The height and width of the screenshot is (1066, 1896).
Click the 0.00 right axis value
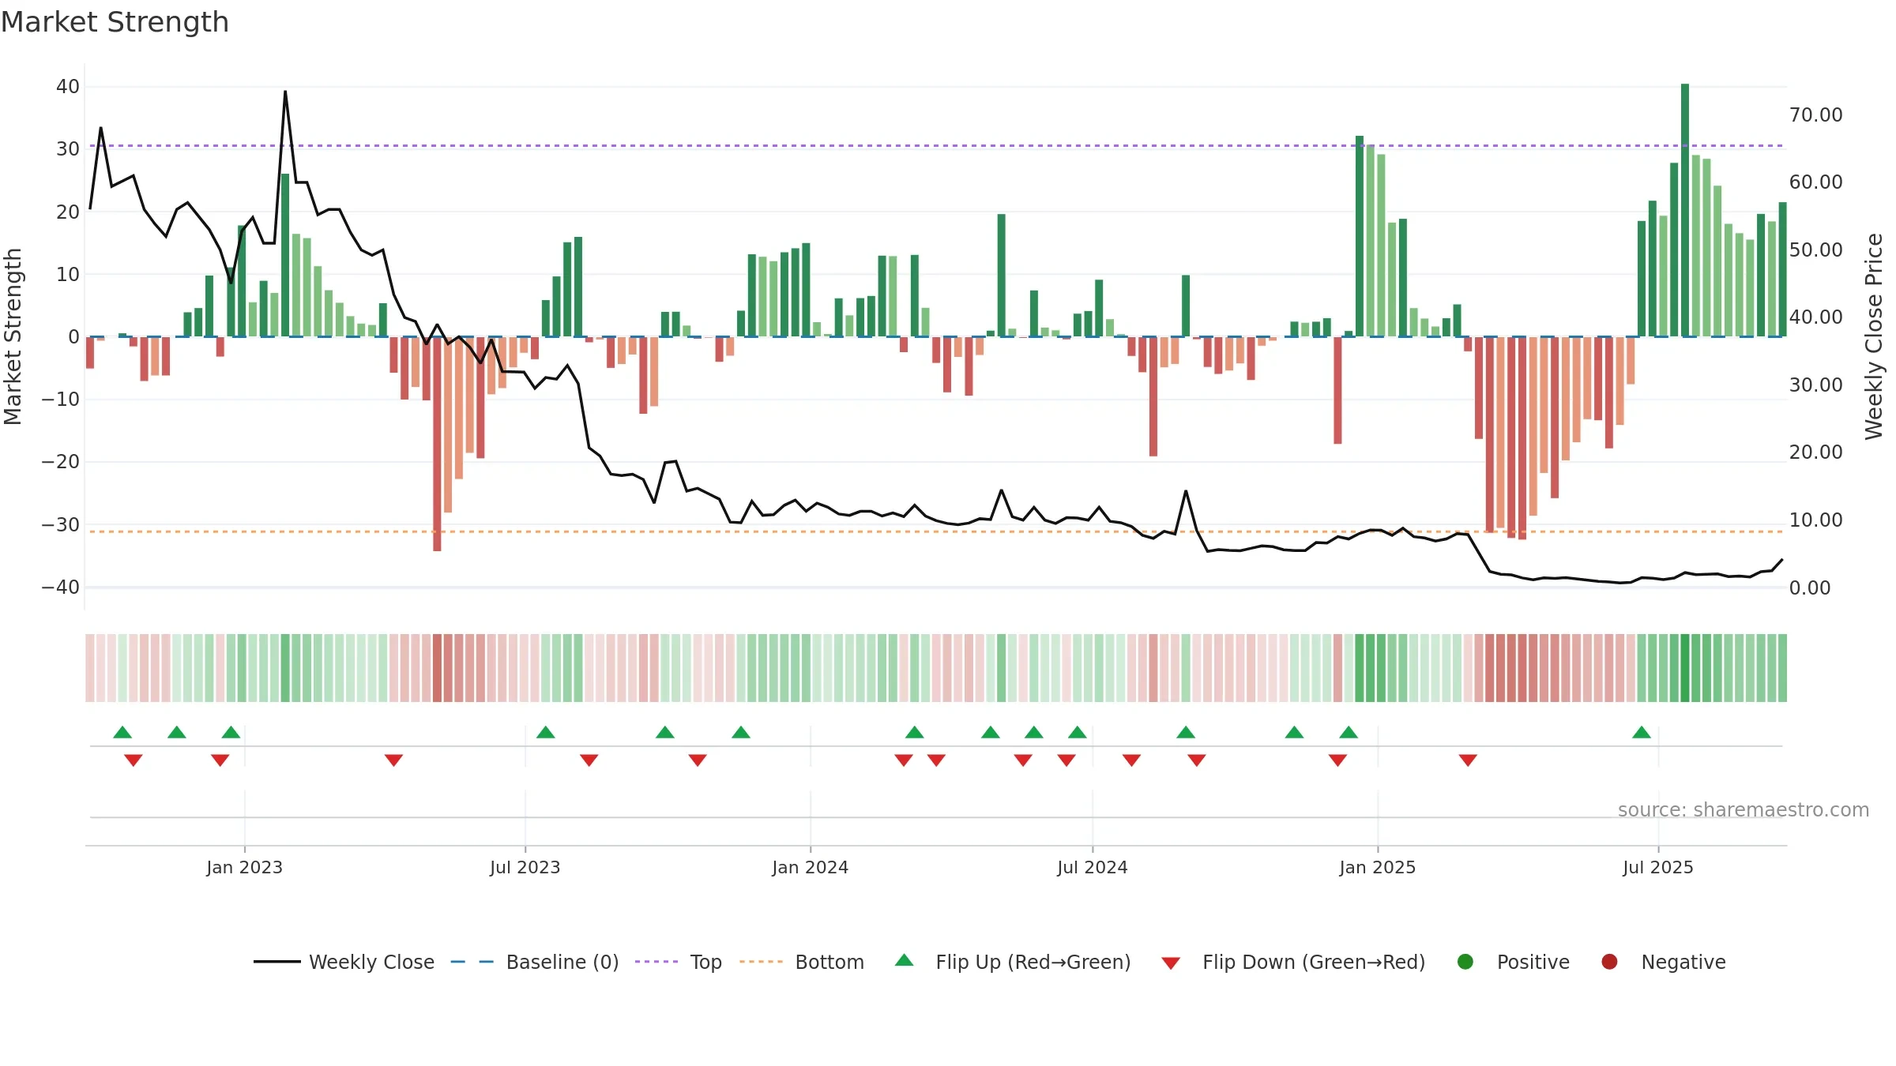[1810, 588]
